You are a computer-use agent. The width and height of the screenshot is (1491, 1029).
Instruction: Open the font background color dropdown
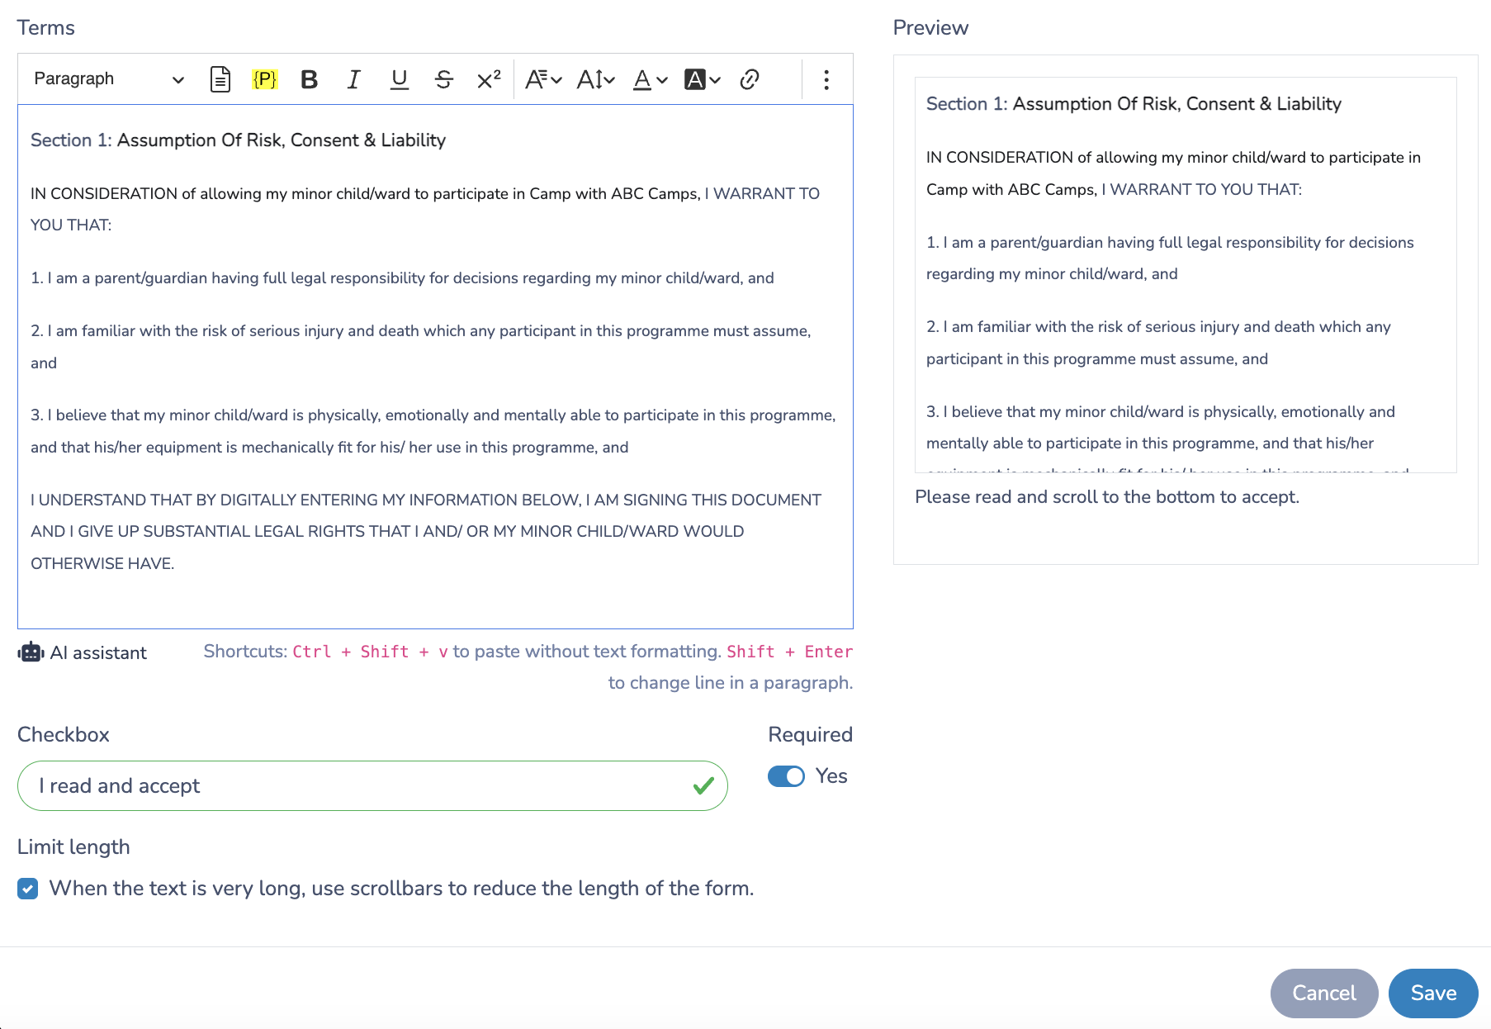point(703,79)
